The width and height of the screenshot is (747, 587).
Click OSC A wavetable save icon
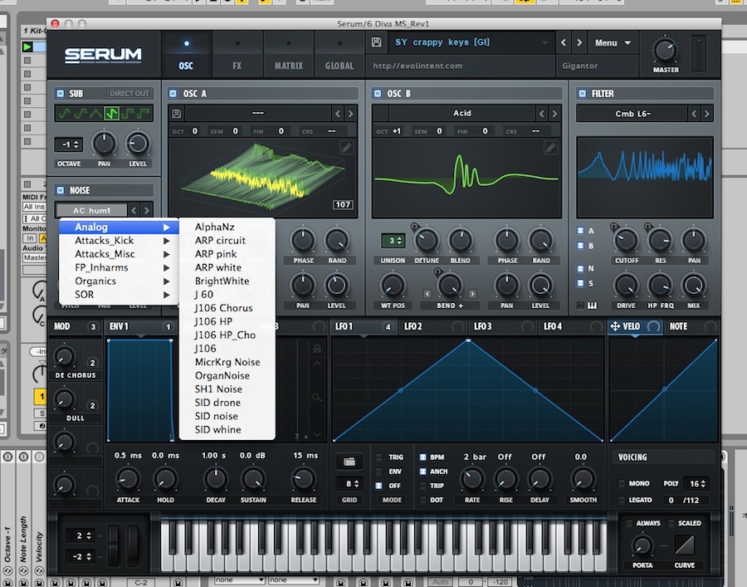coord(176,114)
